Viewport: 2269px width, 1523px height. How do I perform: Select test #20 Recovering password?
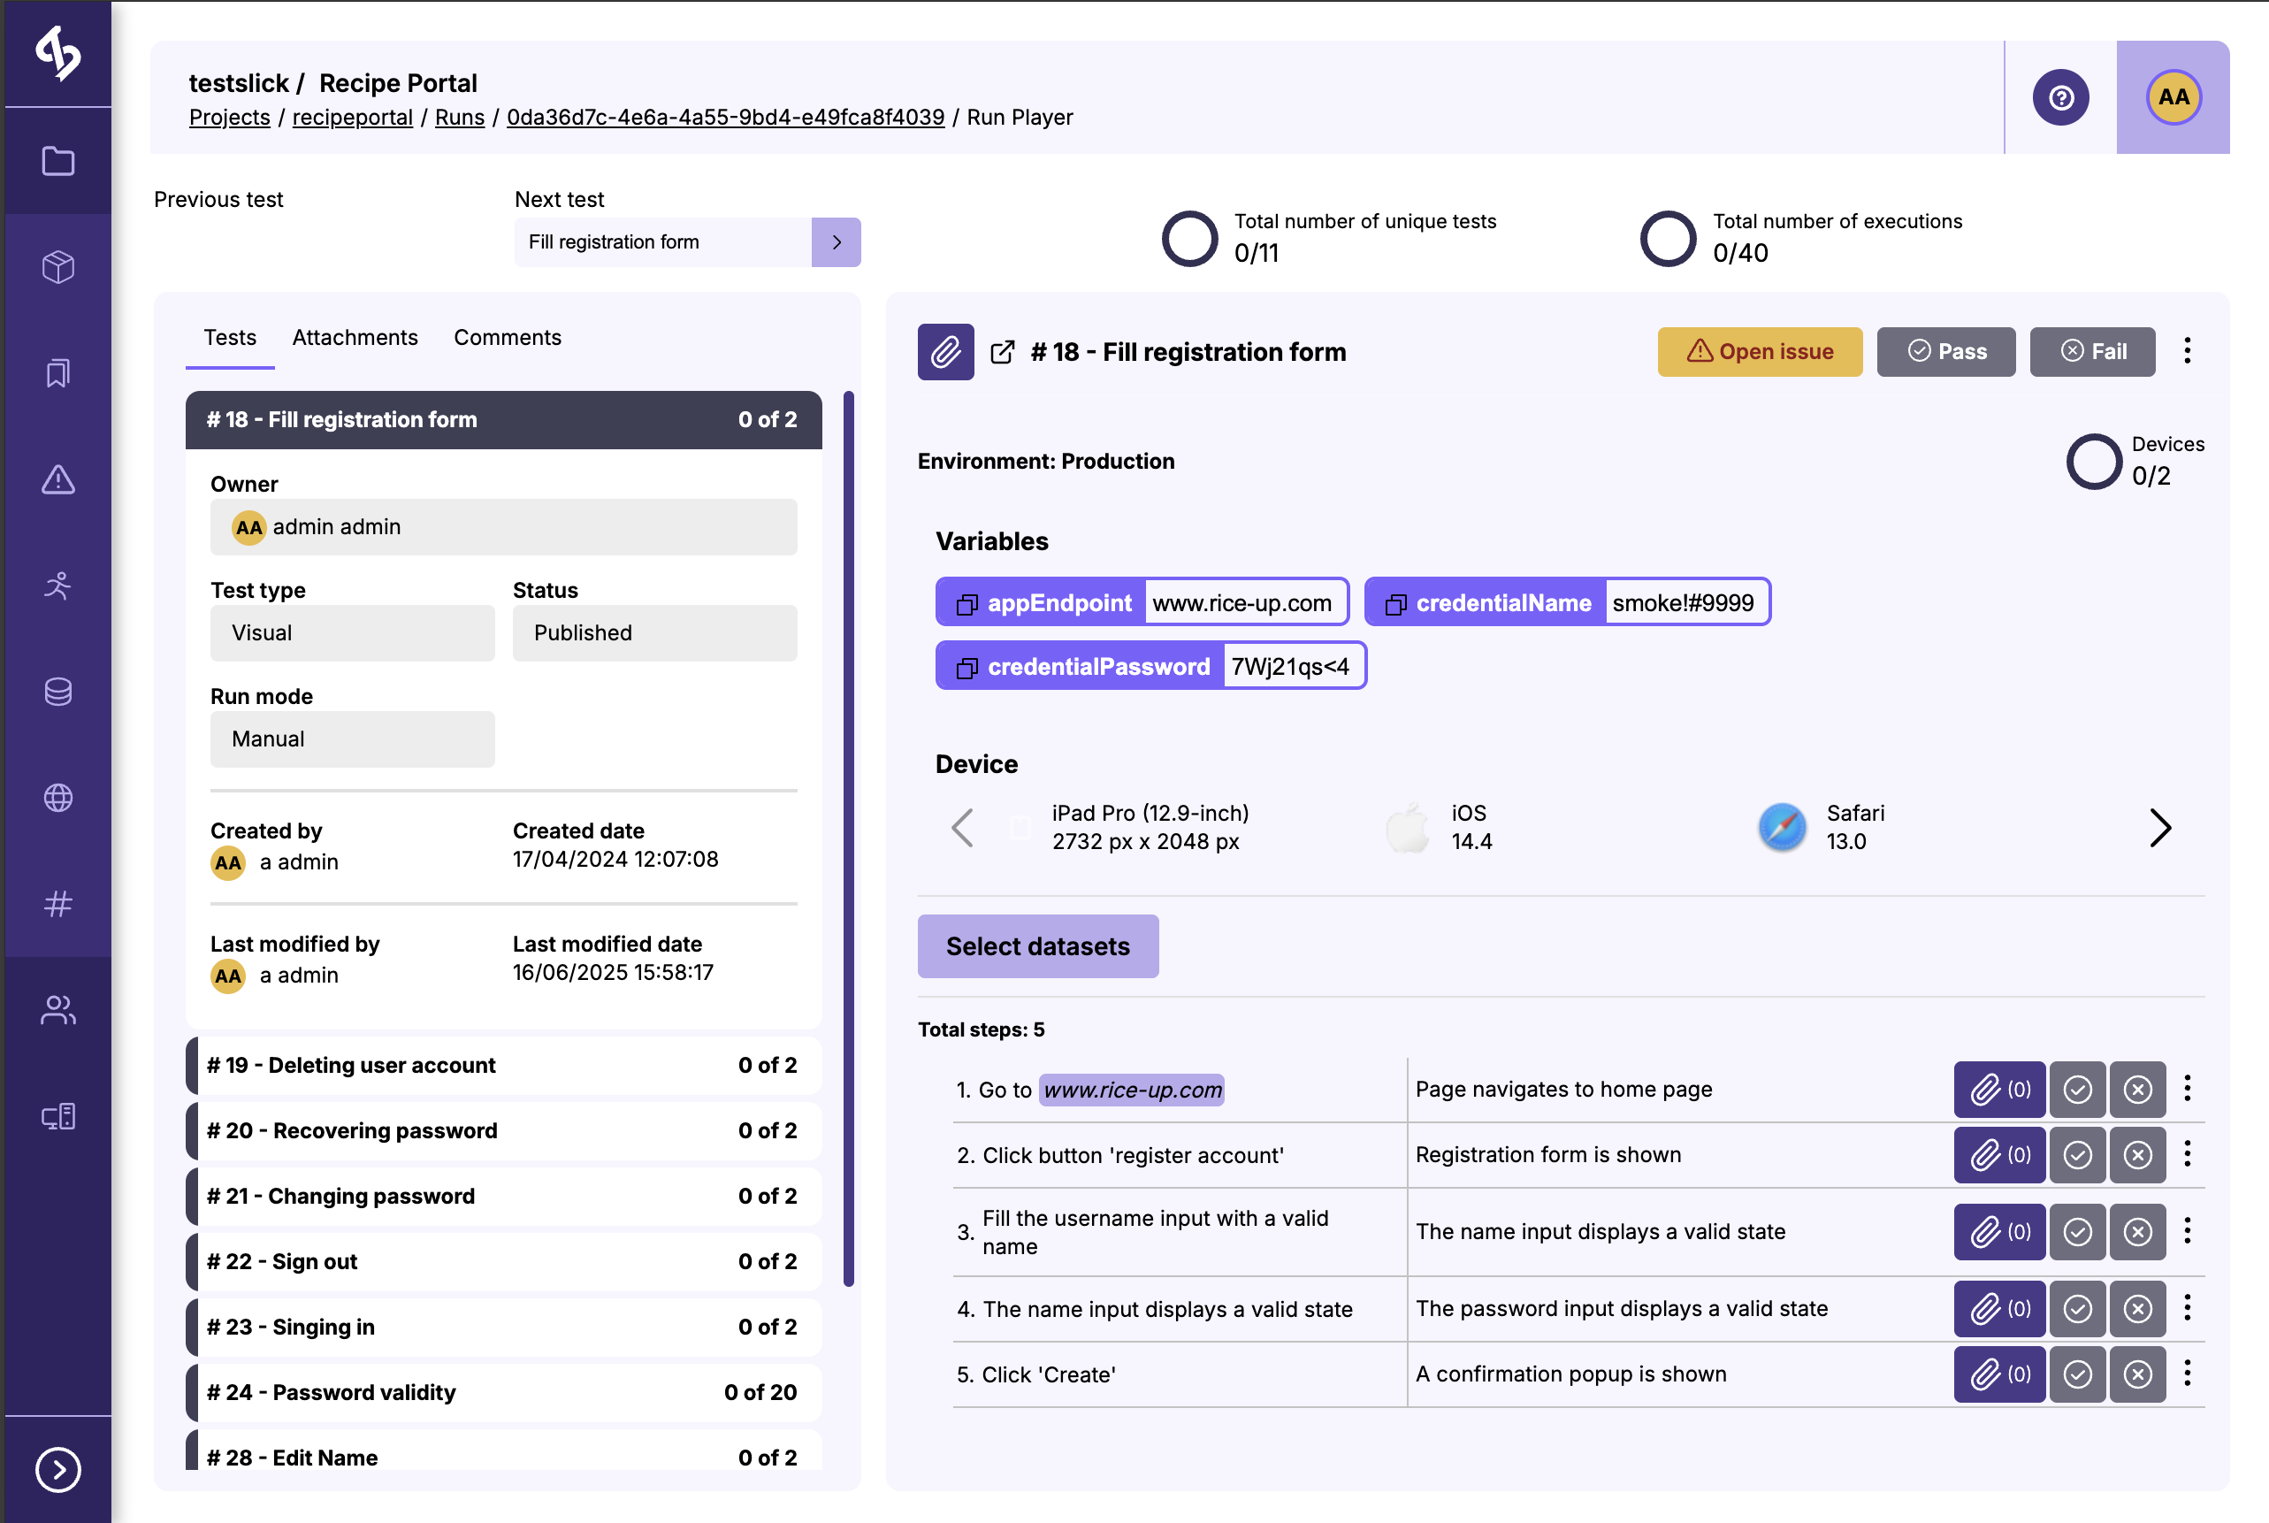pos(502,1130)
